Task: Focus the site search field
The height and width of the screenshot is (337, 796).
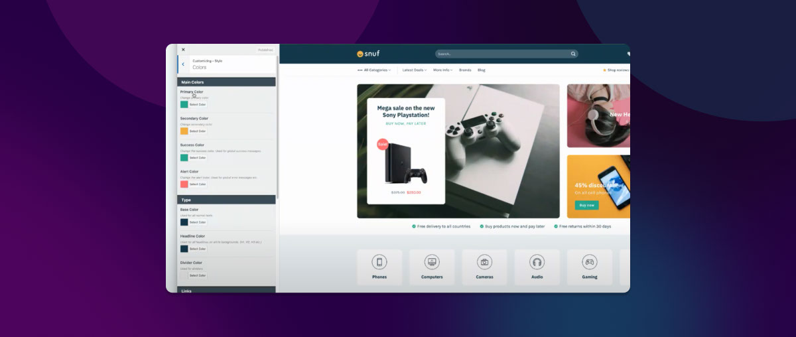Action: click(506, 54)
